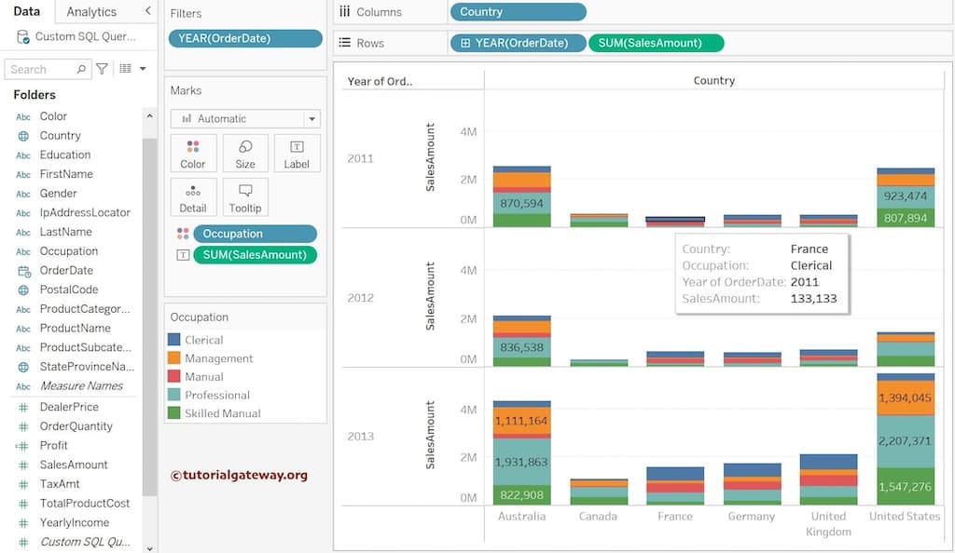Click the Tooltip card in Marks
The height and width of the screenshot is (553, 955).
coord(245,197)
